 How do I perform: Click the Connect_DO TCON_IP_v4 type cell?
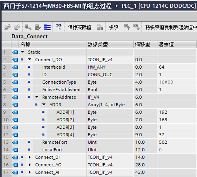[110, 59]
